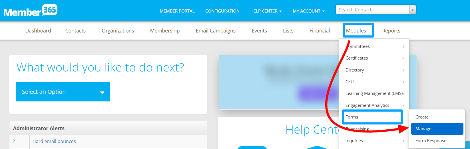Expand the Inquiries submenu arrow
470x149 pixels.
tap(403, 141)
